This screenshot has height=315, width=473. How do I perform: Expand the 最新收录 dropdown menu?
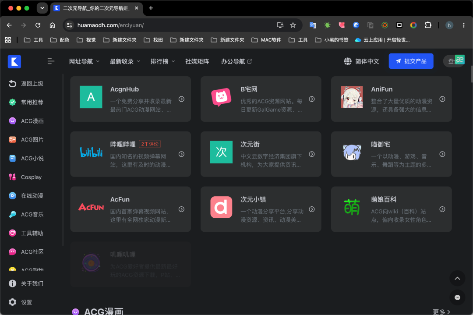click(125, 61)
